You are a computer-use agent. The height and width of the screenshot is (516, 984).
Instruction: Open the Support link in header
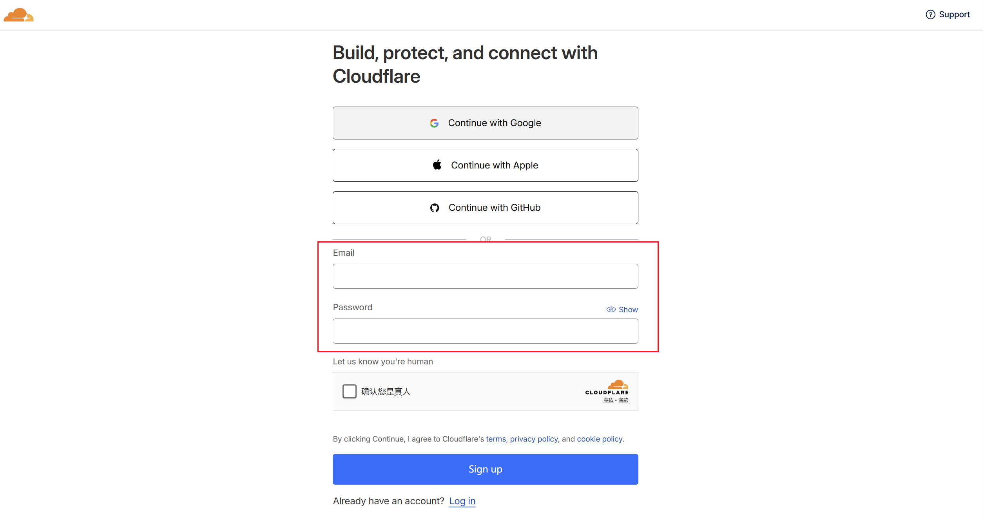954,14
